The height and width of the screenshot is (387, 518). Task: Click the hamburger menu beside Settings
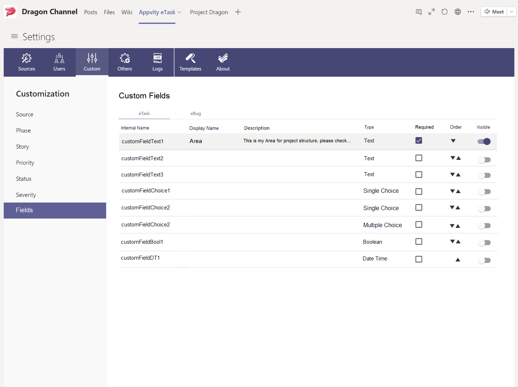point(14,37)
